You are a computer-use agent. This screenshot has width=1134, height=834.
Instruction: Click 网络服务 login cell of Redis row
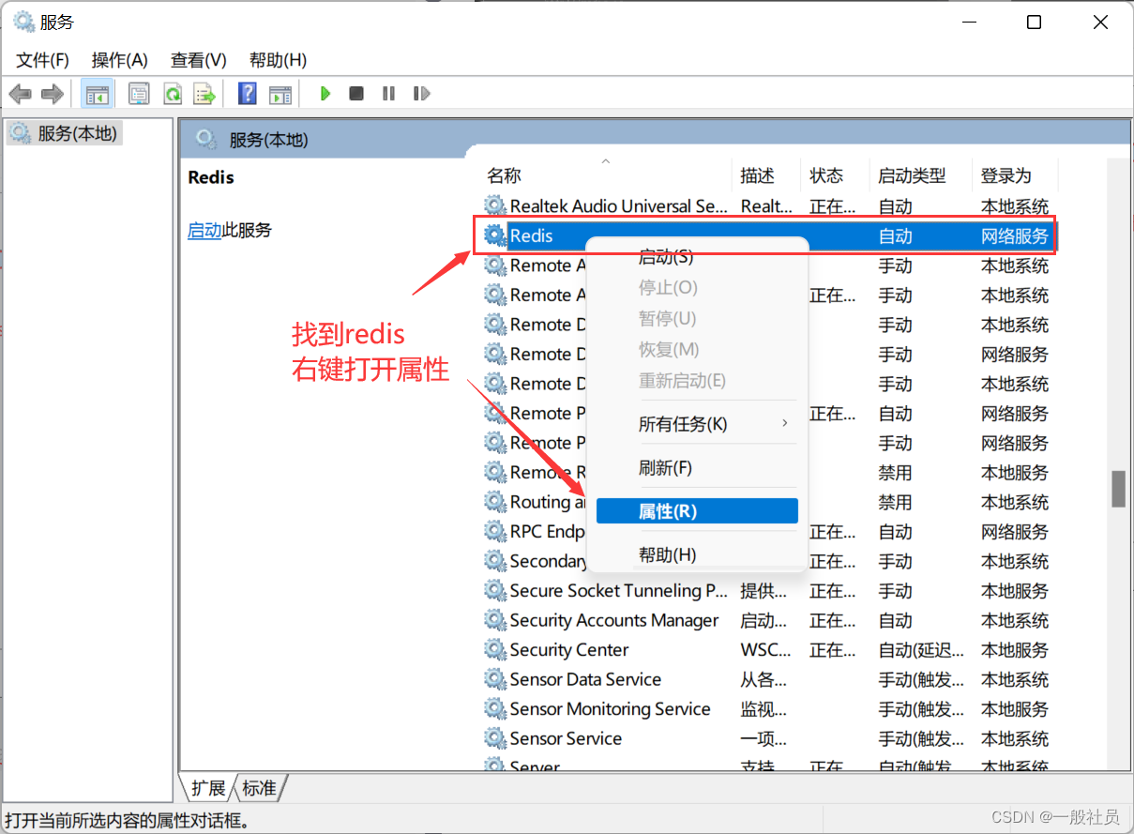tap(1015, 235)
